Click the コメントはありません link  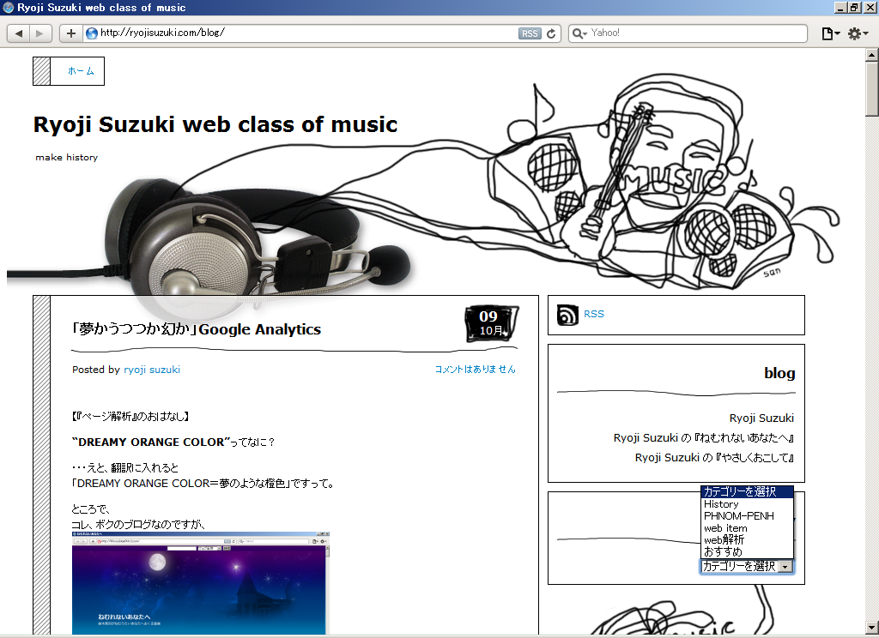[x=475, y=370]
